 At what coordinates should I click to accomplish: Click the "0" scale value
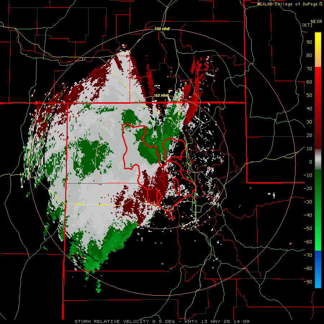(311, 162)
